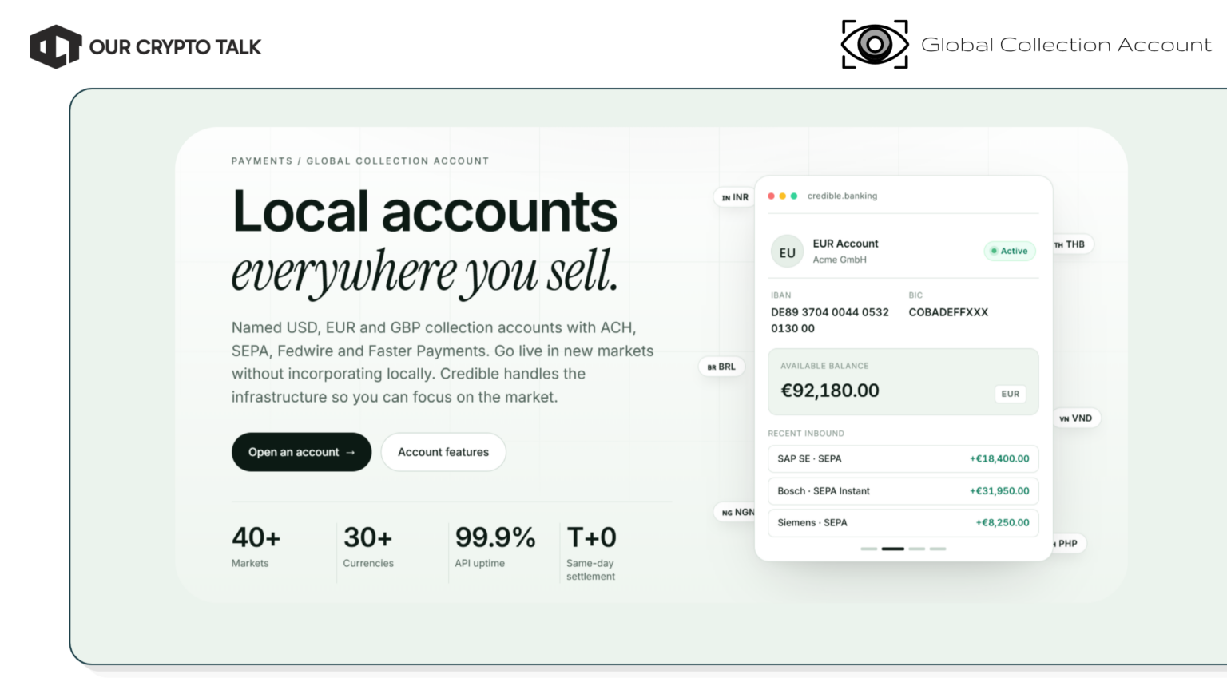
Task: Open the Siemens · SEPA transaction row
Action: tap(903, 523)
